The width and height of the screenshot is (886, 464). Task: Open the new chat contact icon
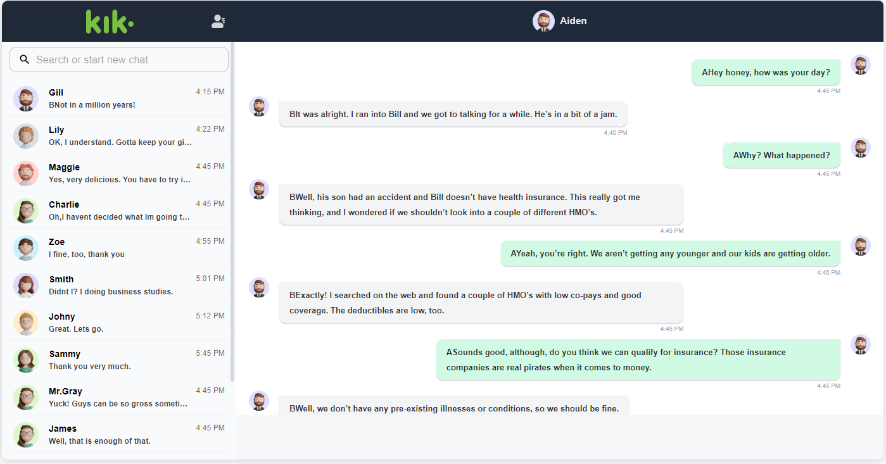(218, 20)
